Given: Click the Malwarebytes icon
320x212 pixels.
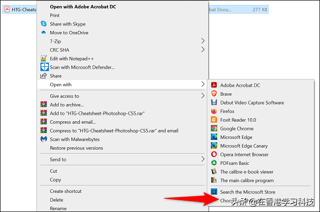Looking at the screenshot, I should tap(44, 139).
